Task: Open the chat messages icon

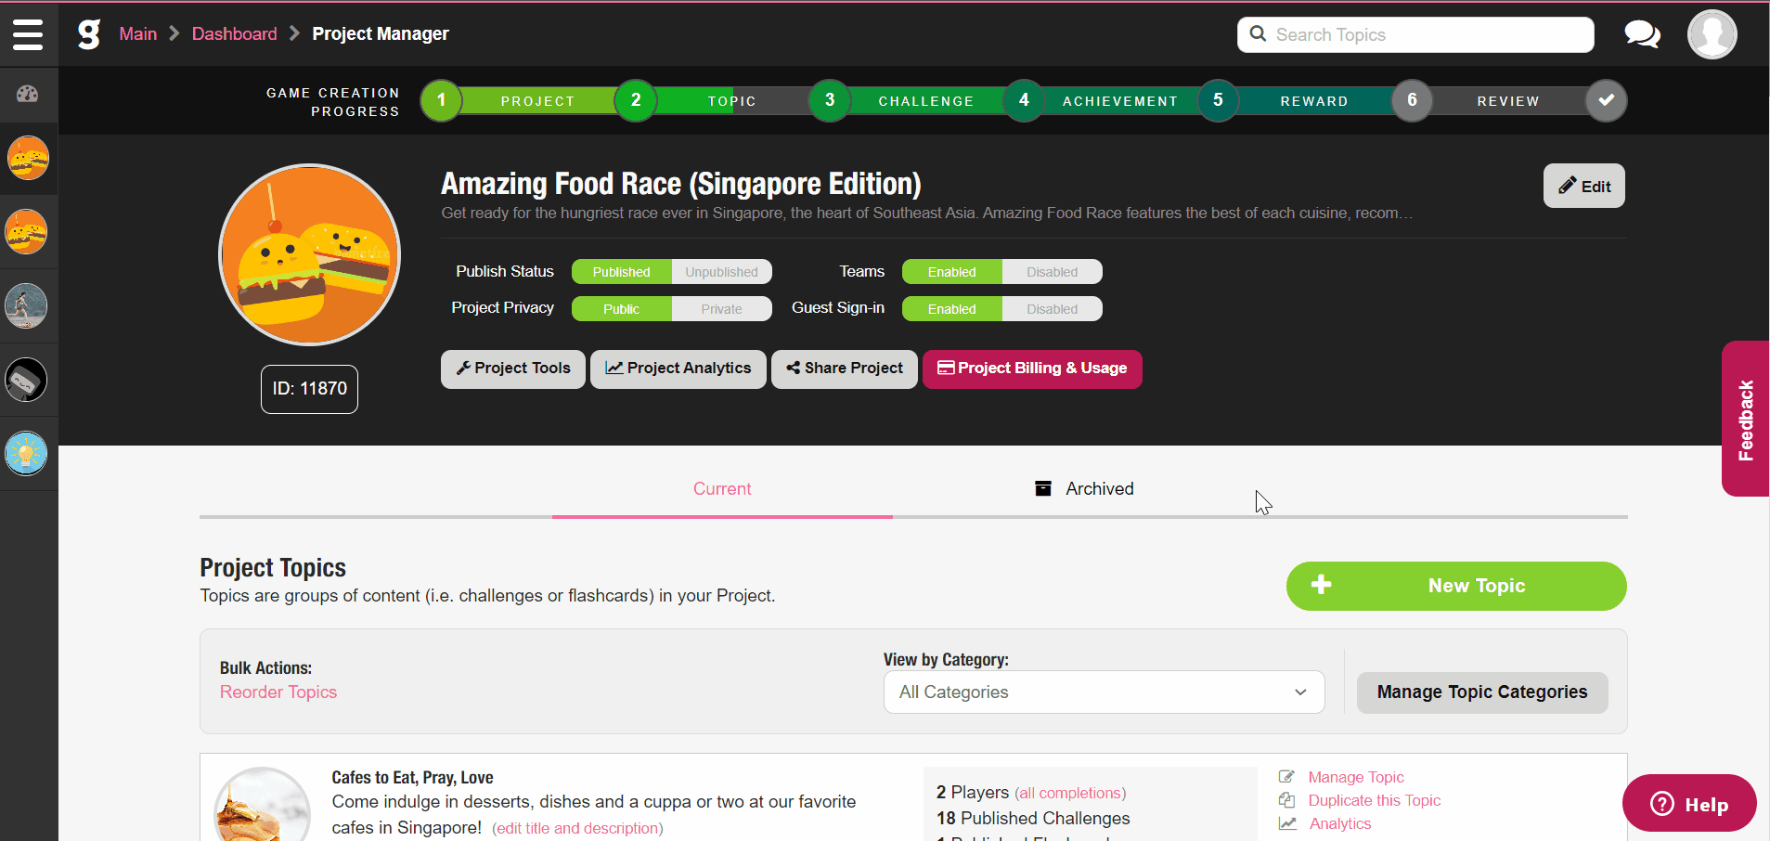Action: tap(1642, 34)
